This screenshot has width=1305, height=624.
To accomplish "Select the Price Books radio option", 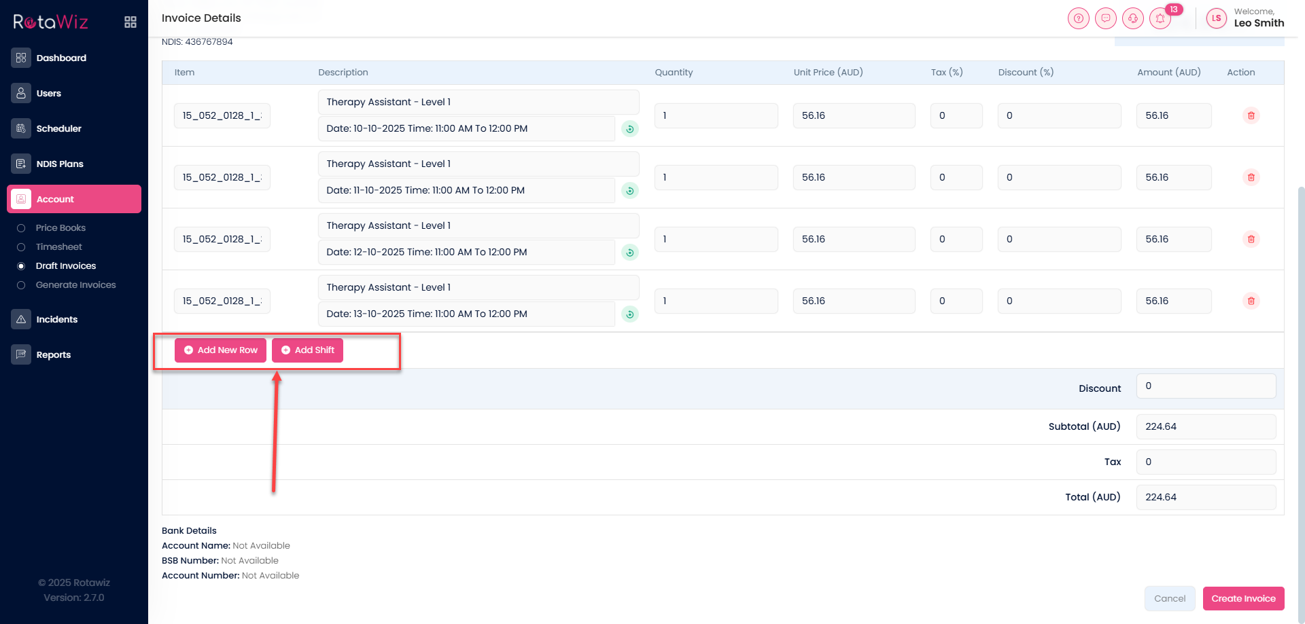I will (x=21, y=228).
